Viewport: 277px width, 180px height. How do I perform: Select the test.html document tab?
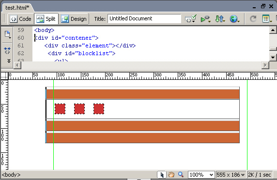[x=17, y=8]
